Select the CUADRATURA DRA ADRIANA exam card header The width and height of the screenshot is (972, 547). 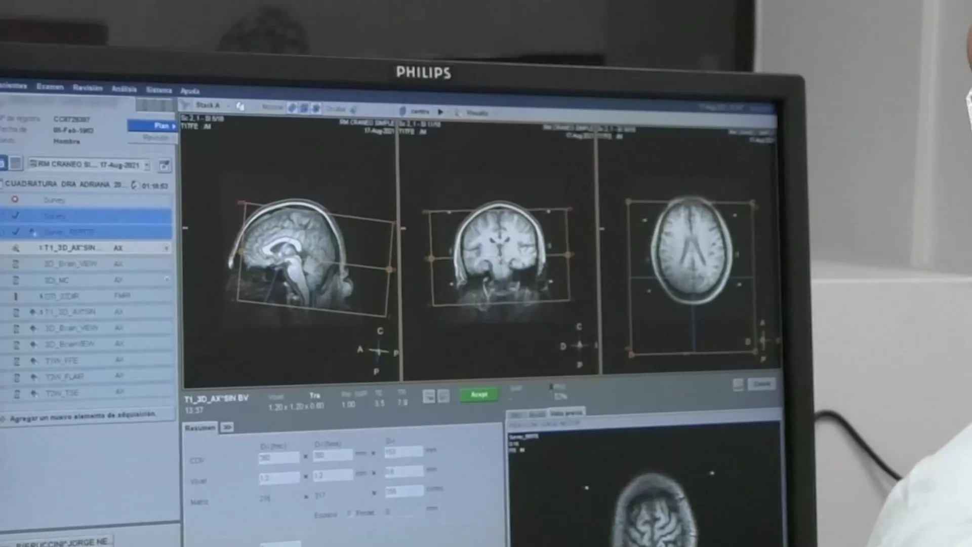click(x=86, y=184)
